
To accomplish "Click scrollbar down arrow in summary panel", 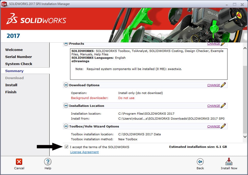I will 245,137.
